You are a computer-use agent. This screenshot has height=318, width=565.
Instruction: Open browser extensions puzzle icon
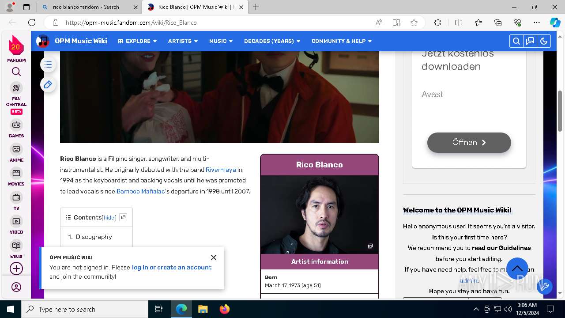tap(437, 23)
